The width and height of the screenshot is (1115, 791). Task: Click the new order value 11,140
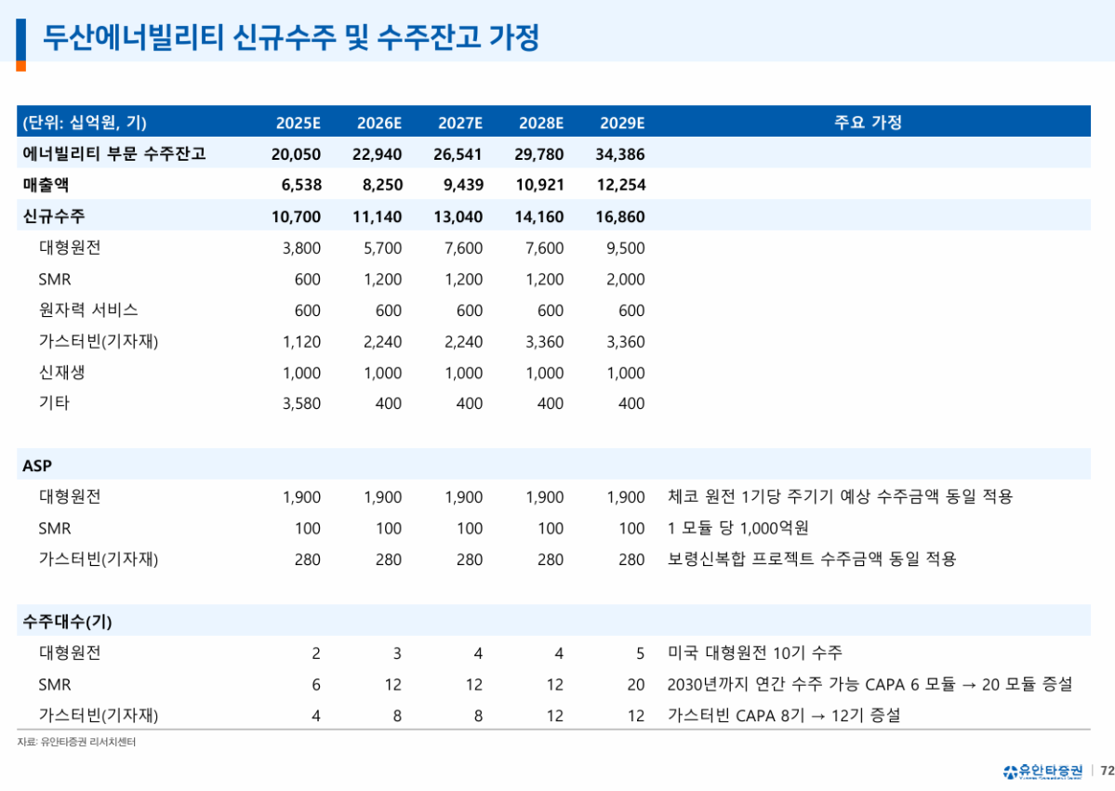[377, 217]
